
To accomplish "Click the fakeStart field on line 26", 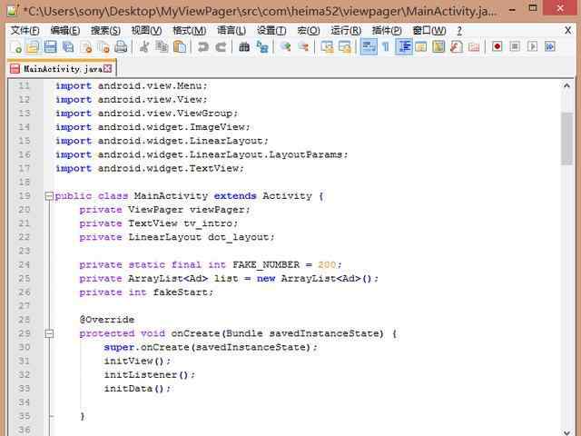I will coord(180,292).
